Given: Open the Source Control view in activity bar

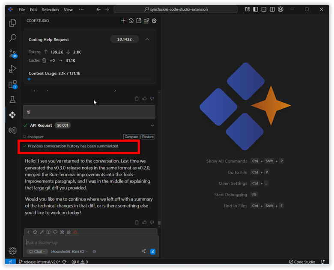Looking at the screenshot, I should [x=12, y=53].
